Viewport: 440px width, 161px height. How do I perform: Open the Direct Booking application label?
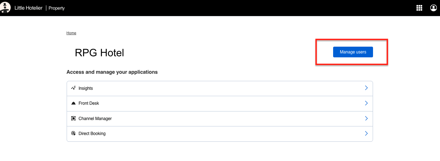pyautogui.click(x=92, y=134)
